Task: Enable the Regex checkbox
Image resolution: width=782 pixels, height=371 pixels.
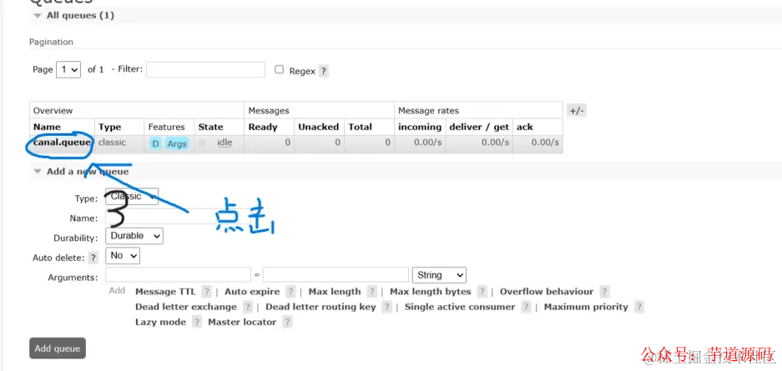Action: coord(280,70)
